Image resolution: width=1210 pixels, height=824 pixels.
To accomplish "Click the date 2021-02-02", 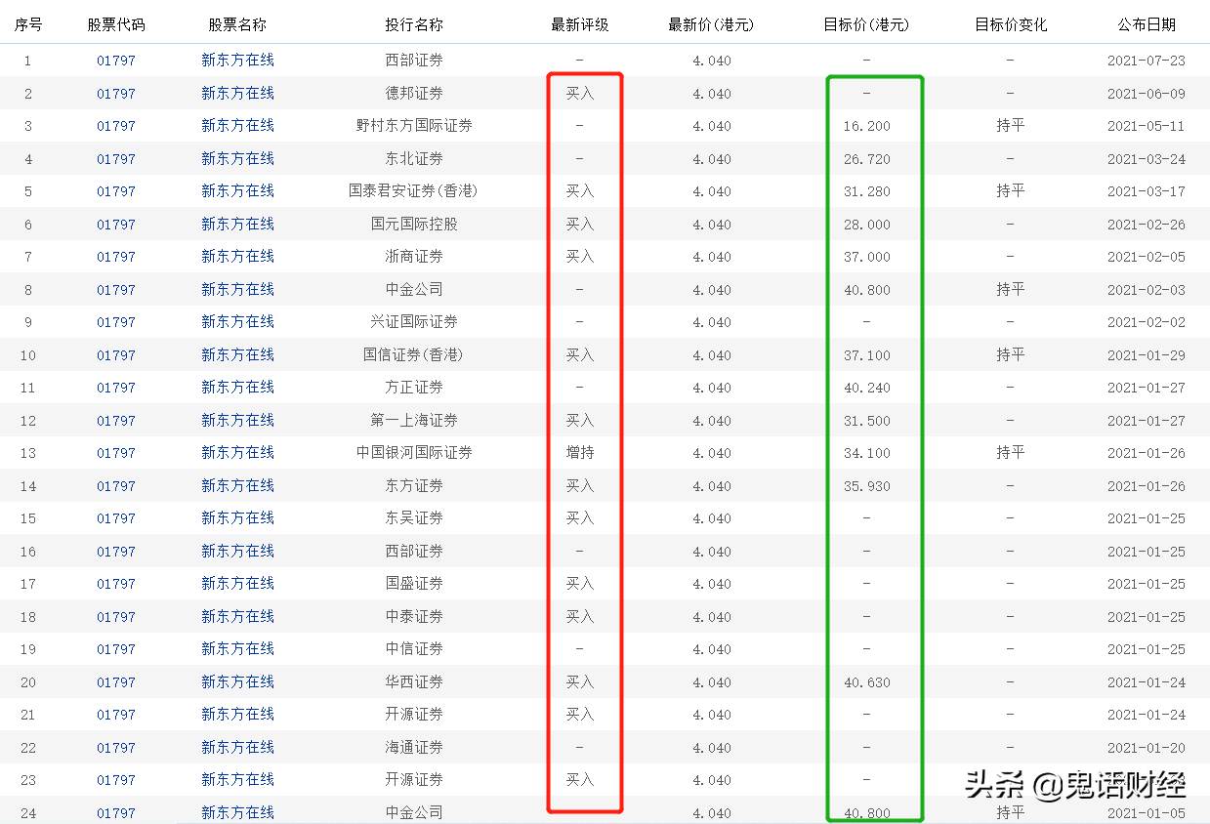I will (x=1147, y=322).
